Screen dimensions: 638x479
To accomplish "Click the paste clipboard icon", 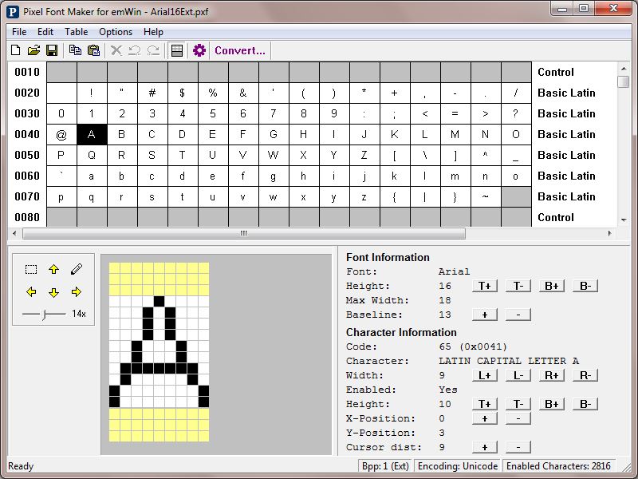I will [93, 50].
